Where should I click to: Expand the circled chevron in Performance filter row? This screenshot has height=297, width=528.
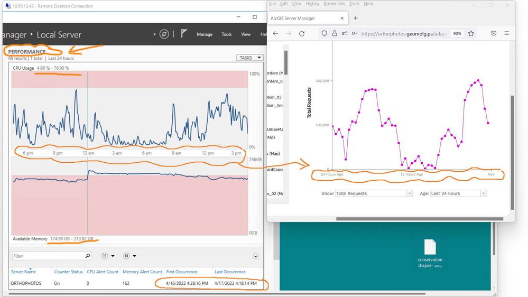256,256
